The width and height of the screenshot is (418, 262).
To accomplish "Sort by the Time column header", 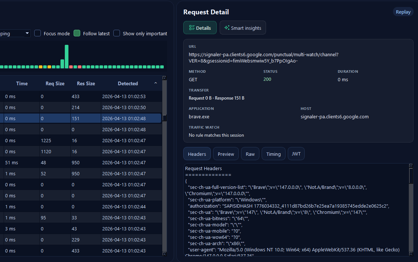I will pos(22,83).
